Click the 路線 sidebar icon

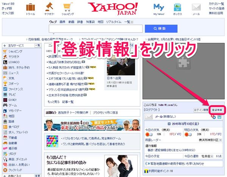pos(5,121)
